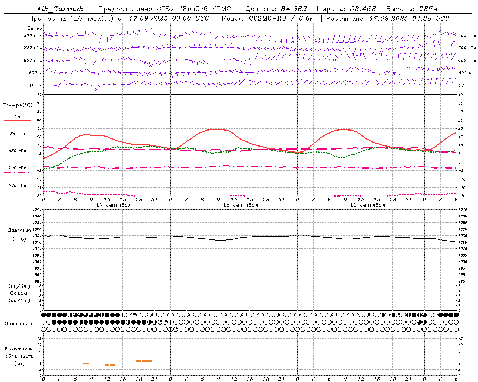This screenshot has width=478, height=382.
Task: Click the longest orange convective cloud bar near 5 km
Action: 144,361
